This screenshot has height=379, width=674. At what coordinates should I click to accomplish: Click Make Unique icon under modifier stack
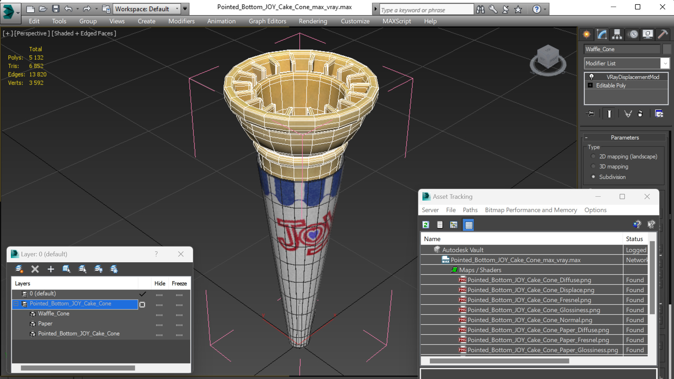coord(628,114)
